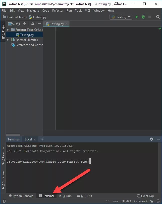The height and width of the screenshot is (204, 162).
Task: Toggle tool window quick-access icon in status bar
Action: point(4,201)
